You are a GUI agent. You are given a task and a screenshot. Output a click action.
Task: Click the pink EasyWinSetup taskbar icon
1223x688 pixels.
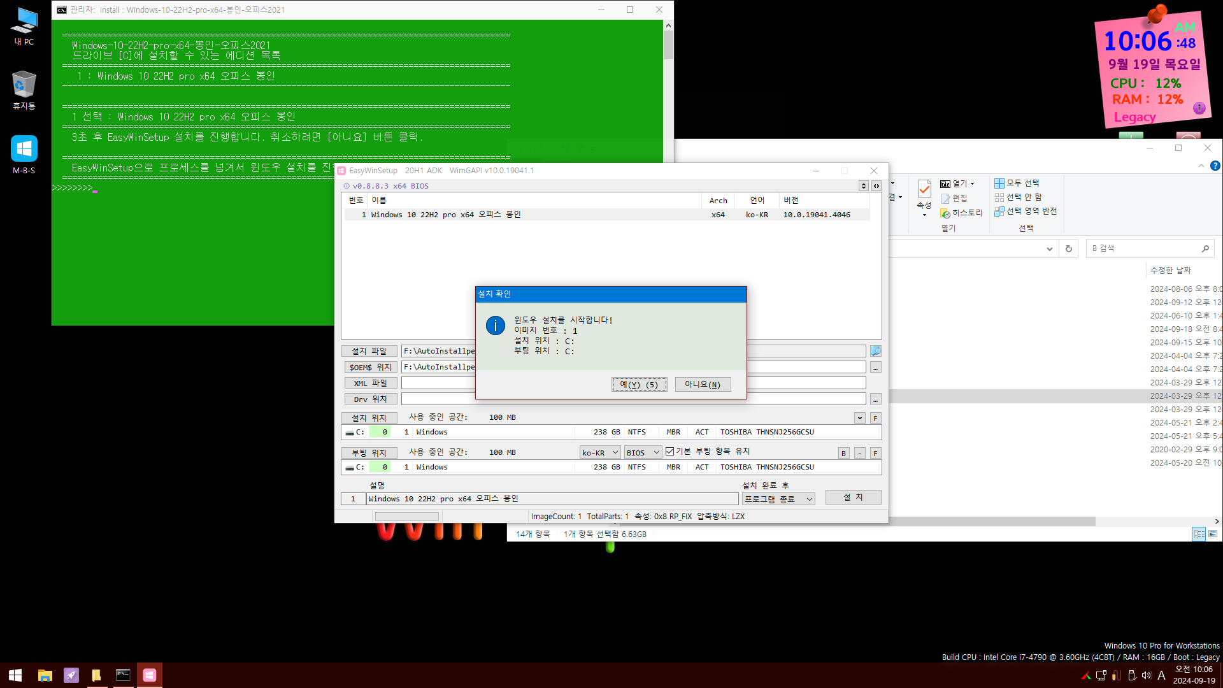[x=149, y=675]
